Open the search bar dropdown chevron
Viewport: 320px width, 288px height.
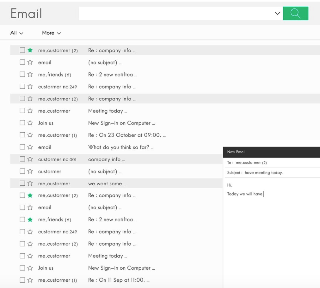[277, 13]
